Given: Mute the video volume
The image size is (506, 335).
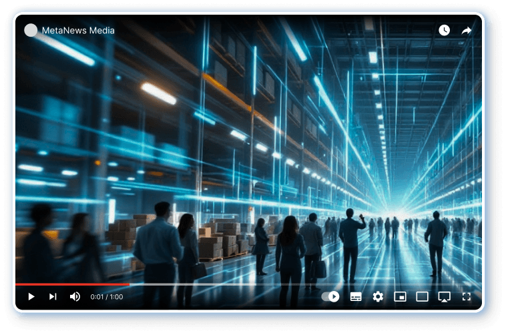Looking at the screenshot, I should [75, 296].
